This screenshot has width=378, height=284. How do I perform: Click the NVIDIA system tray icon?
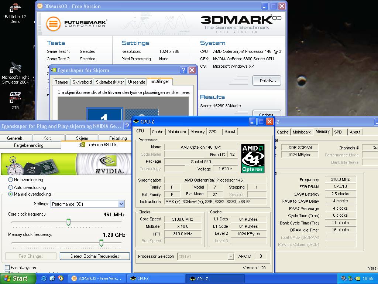coord(357,278)
